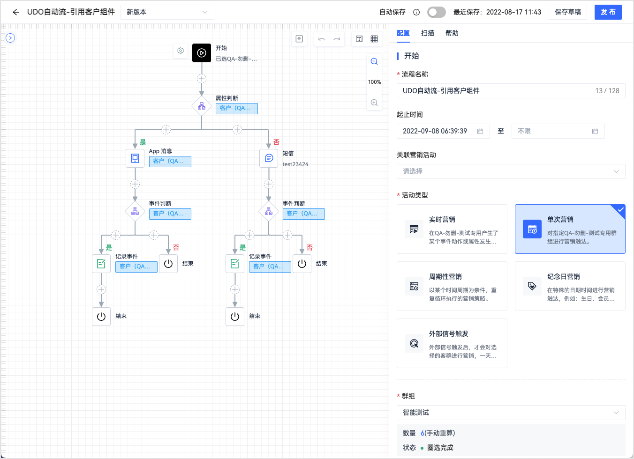
Task: Open the 关联营销活动 dropdown
Action: point(511,171)
